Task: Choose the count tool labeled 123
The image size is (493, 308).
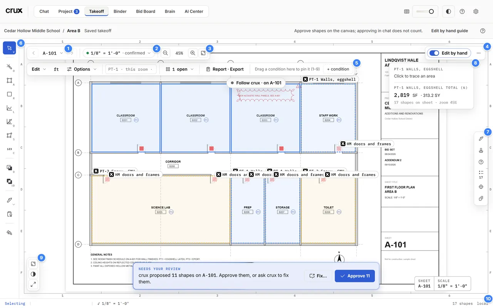Action: [x=9, y=149]
